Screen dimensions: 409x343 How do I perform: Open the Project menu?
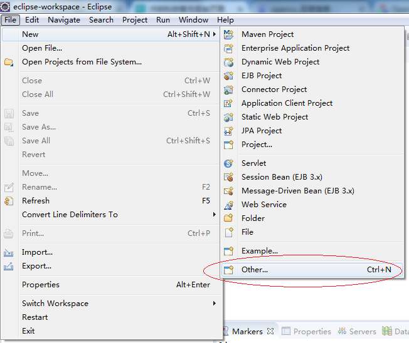point(135,20)
